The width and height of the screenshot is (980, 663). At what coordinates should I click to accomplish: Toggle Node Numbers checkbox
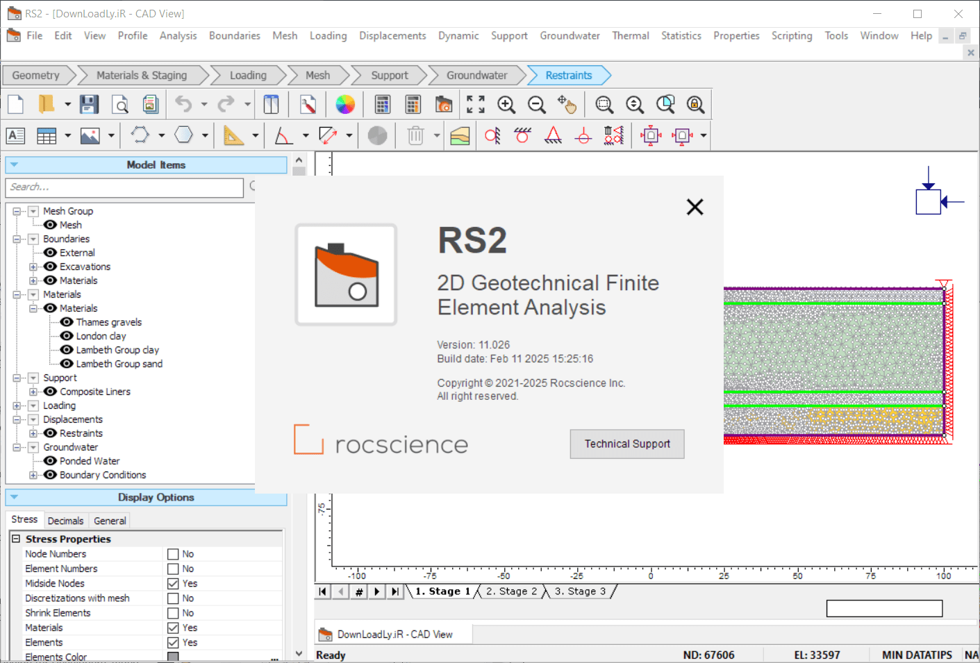tap(173, 554)
